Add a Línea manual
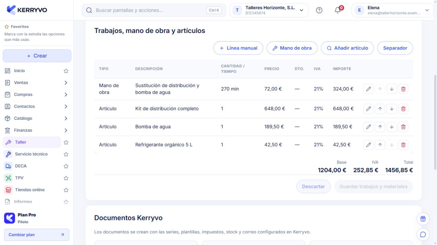This screenshot has width=437, height=245. [x=238, y=48]
